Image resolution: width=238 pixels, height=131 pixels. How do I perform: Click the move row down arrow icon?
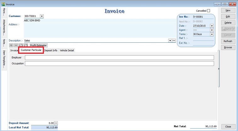click(x=26, y=45)
